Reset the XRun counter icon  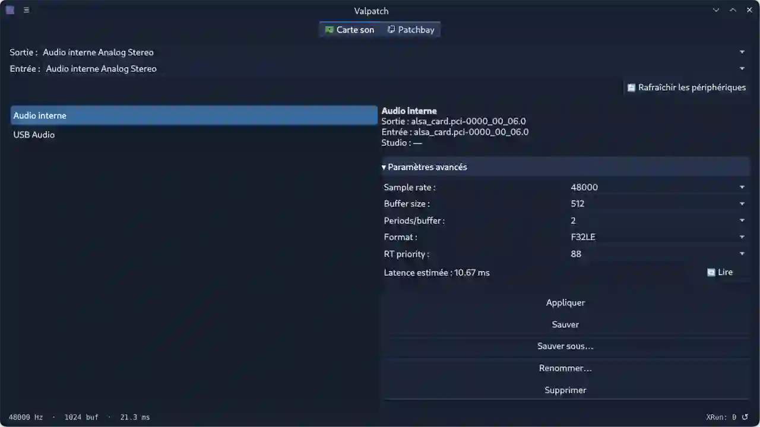[x=745, y=417]
